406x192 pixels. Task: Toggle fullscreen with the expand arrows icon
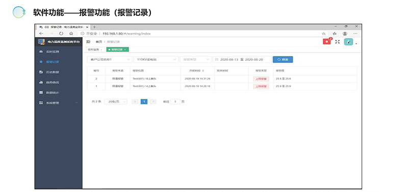pos(337,42)
